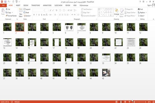
Task: Switch to the INSERT tab
Action: (x=18, y=5)
